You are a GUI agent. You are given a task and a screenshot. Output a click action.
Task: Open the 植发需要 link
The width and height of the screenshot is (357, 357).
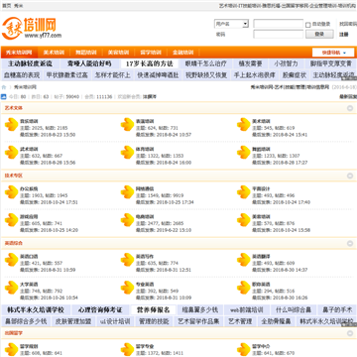coord(251,63)
